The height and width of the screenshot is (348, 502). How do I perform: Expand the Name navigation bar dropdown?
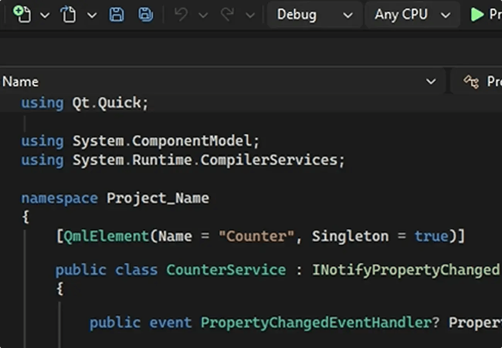click(x=431, y=82)
